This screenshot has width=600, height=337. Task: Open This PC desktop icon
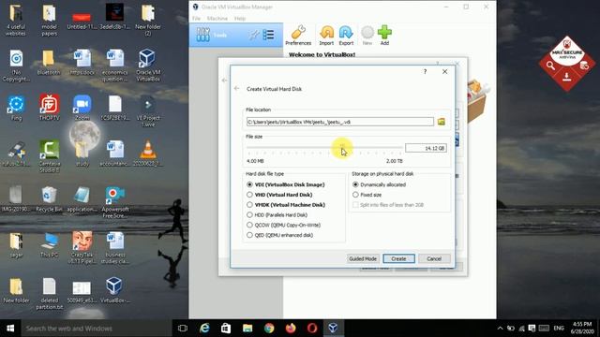[x=49, y=244]
